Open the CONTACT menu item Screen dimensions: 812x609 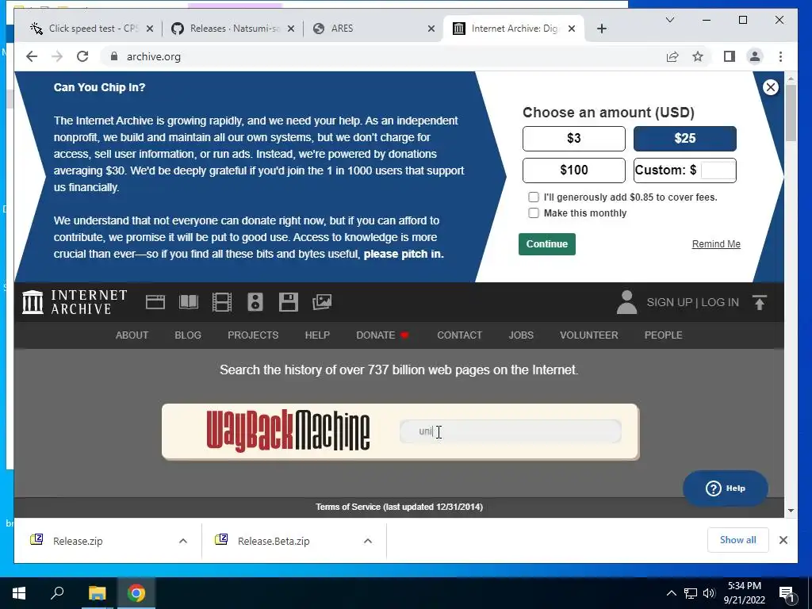[459, 335]
